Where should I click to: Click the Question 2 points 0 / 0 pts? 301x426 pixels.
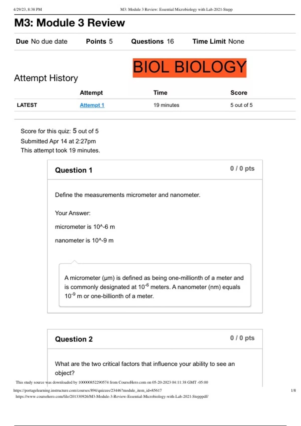[242, 338]
